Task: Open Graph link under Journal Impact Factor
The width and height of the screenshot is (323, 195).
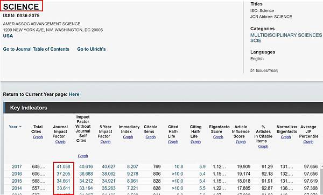Action: (x=60, y=142)
